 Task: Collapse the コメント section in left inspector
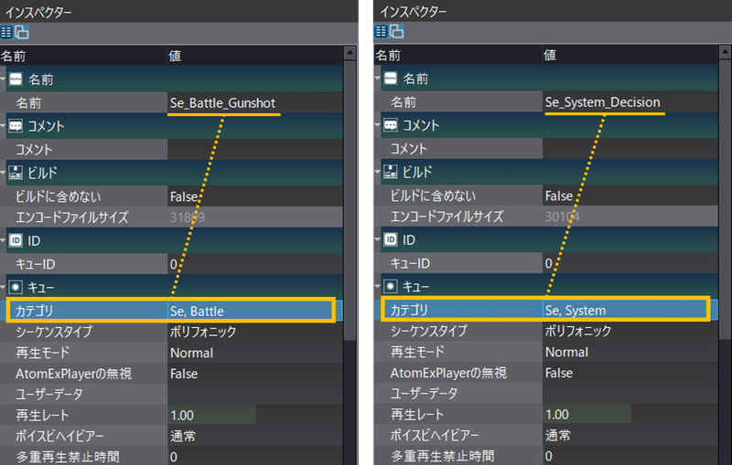(3, 125)
